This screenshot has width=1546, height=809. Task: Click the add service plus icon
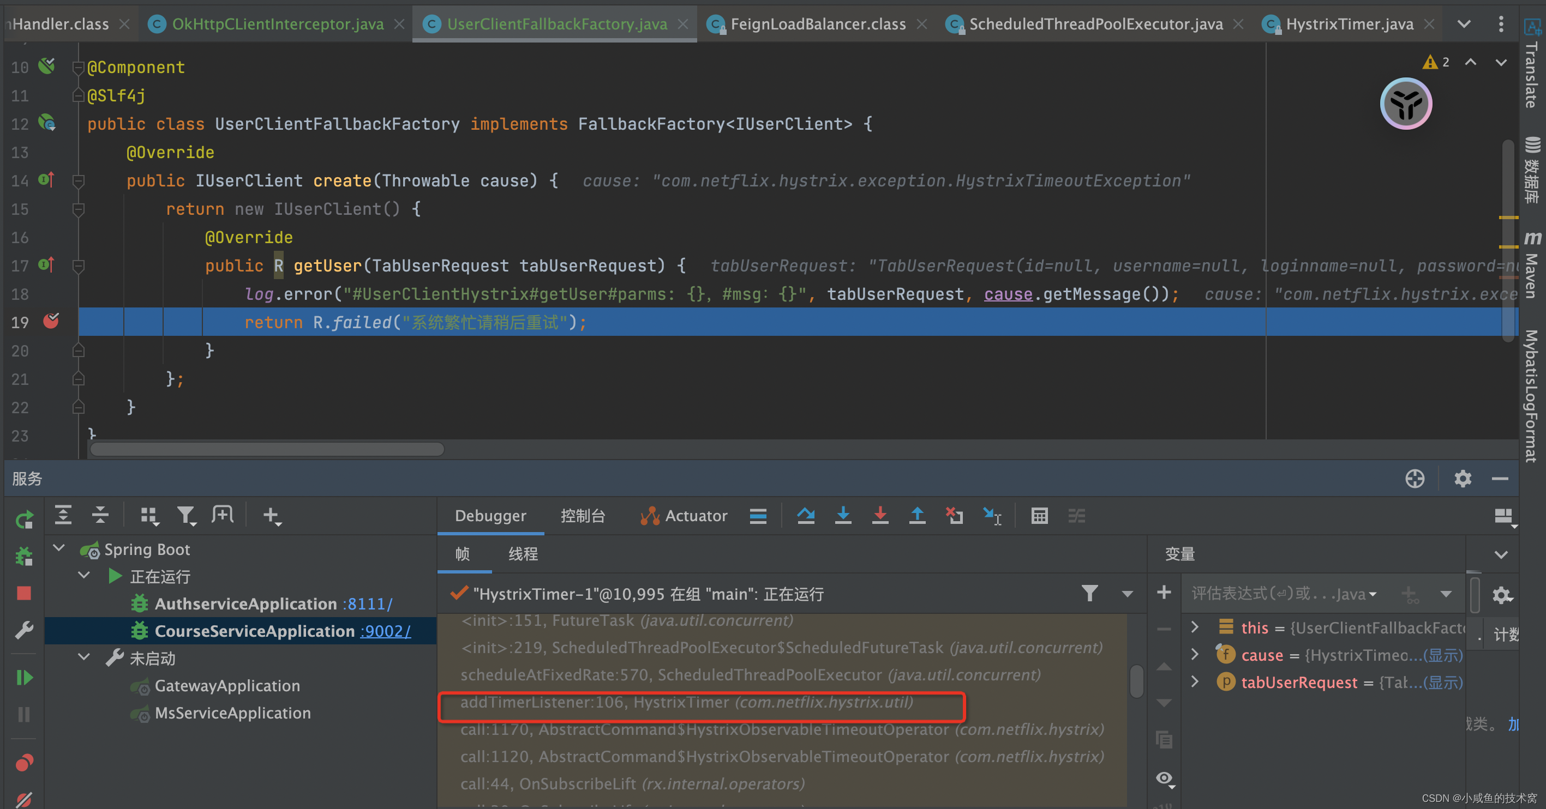(272, 516)
